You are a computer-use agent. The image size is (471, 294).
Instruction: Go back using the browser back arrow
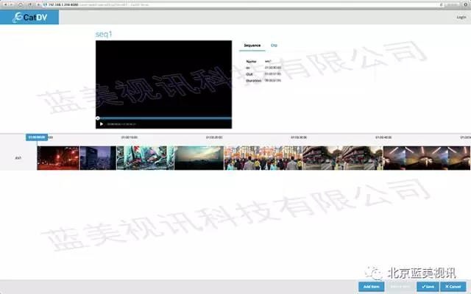click(5, 4)
